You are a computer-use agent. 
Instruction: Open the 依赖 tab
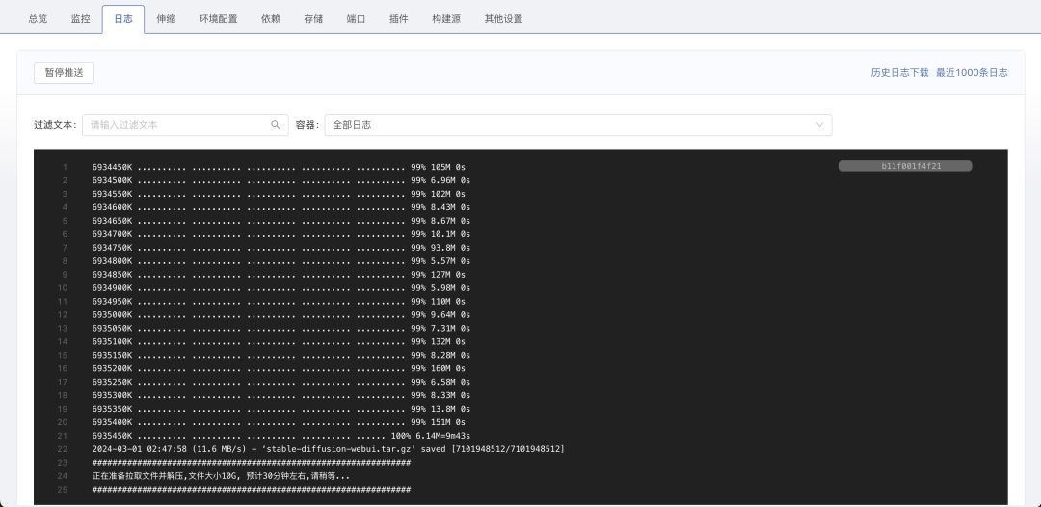tap(271, 19)
